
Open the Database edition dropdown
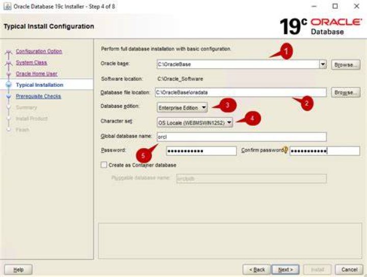182,108
